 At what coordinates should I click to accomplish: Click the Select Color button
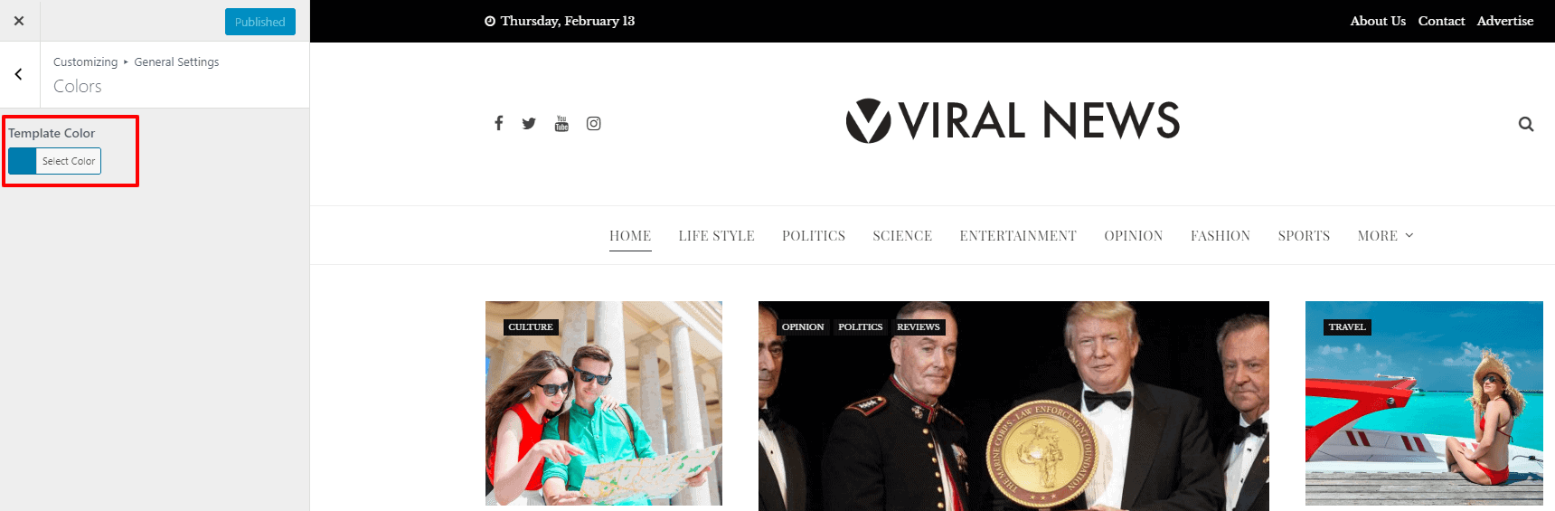point(69,161)
